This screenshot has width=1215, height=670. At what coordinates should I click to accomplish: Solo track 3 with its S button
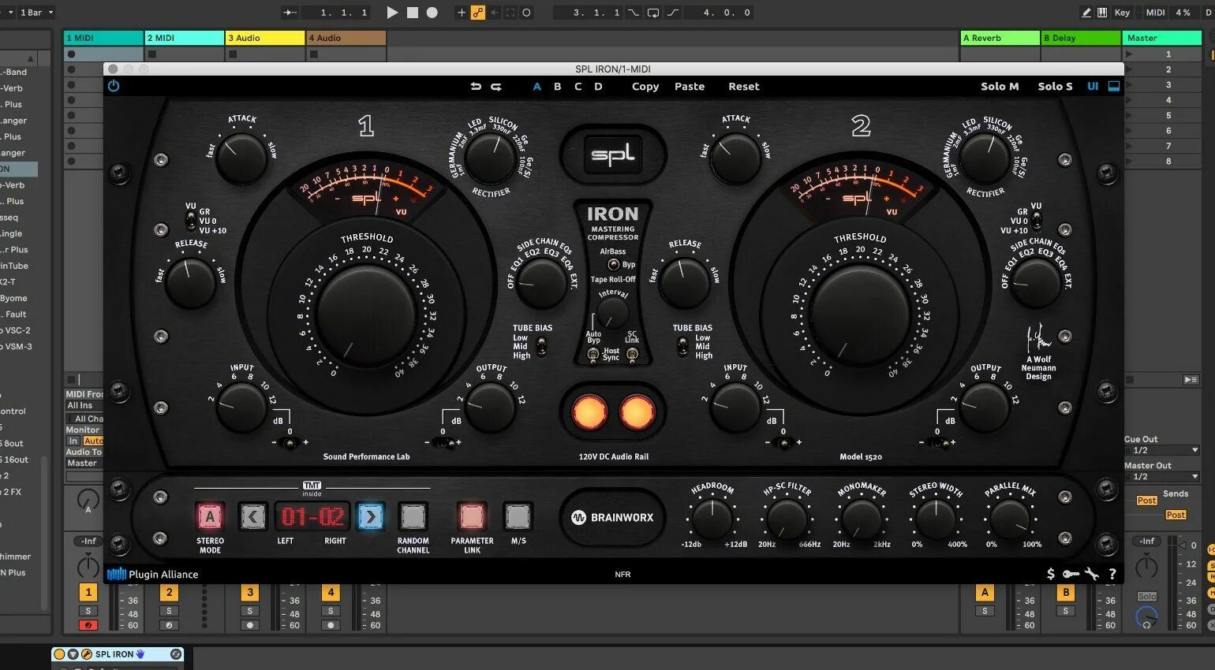[250, 611]
